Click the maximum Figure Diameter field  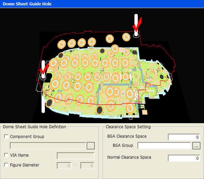pos(87,165)
